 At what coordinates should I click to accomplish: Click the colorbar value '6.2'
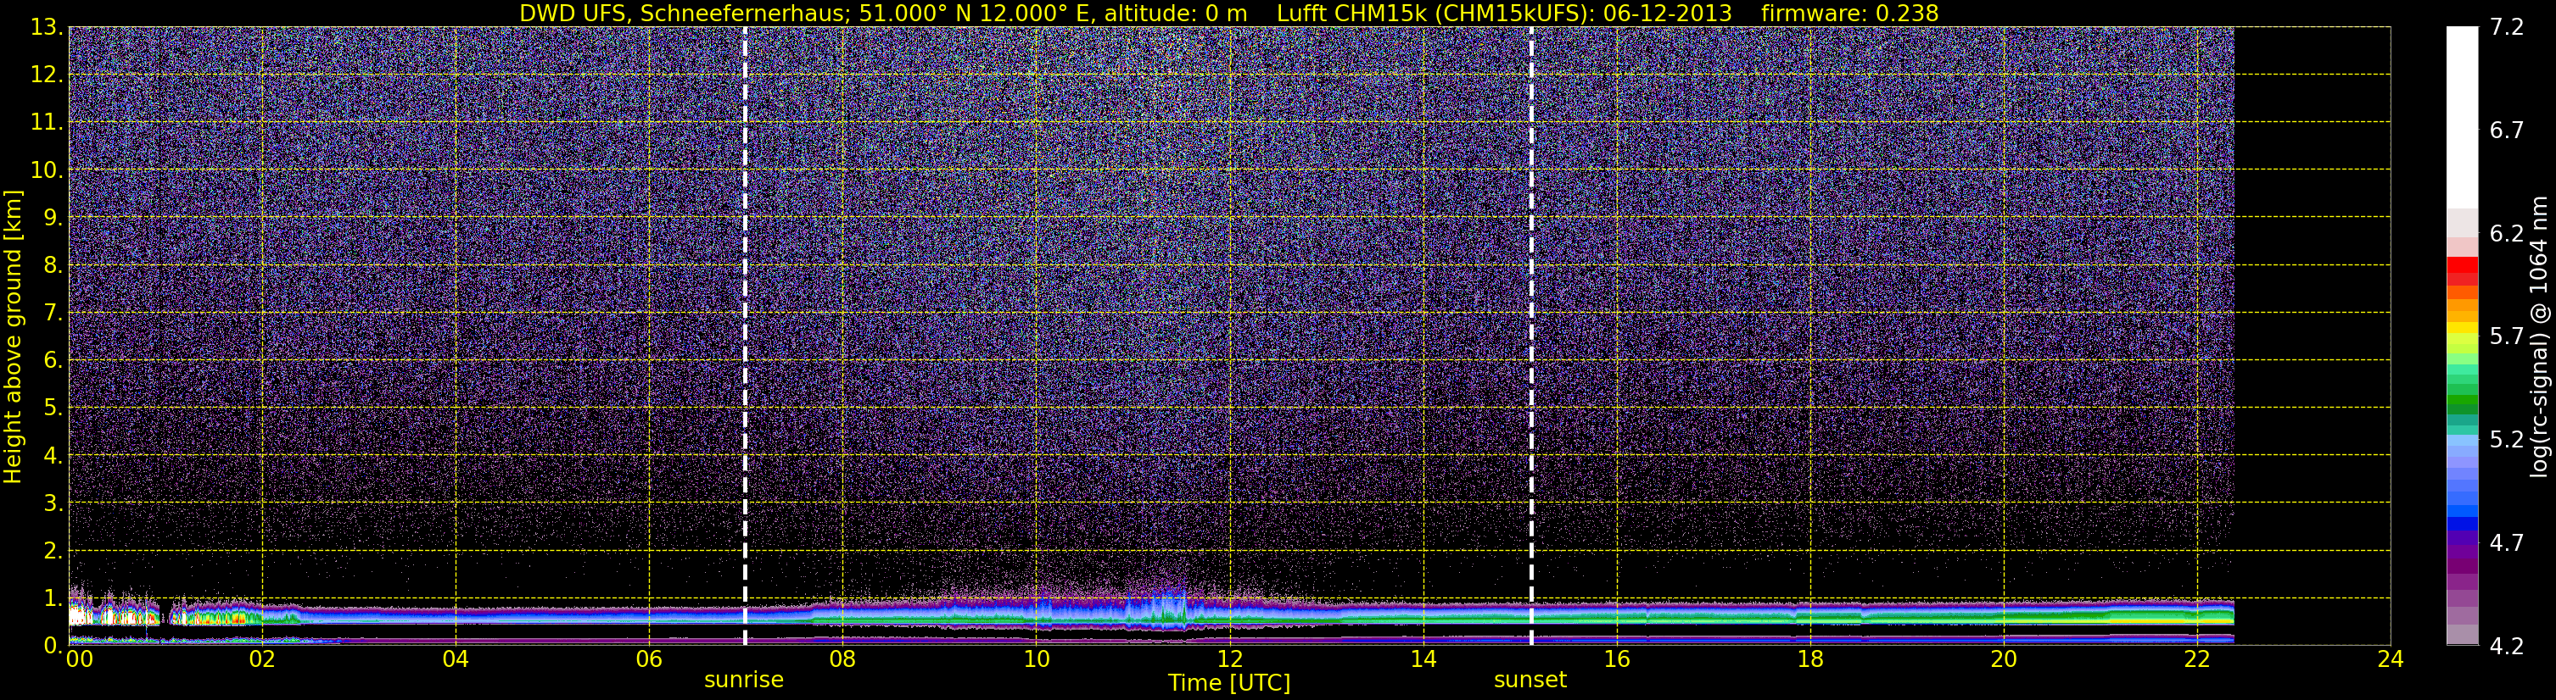pyautogui.click(x=2507, y=233)
